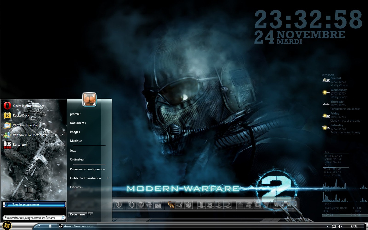Open Musique folder link
This screenshot has height=230, width=368.
tap(76, 141)
